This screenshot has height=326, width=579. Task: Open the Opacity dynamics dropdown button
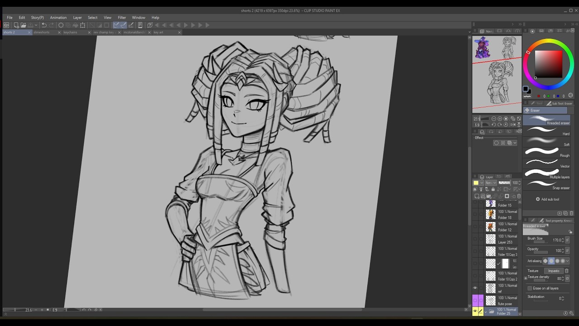(567, 250)
